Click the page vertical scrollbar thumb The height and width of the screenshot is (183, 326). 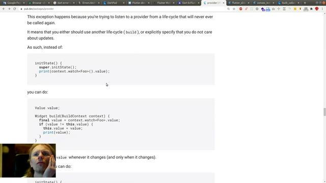(324, 112)
